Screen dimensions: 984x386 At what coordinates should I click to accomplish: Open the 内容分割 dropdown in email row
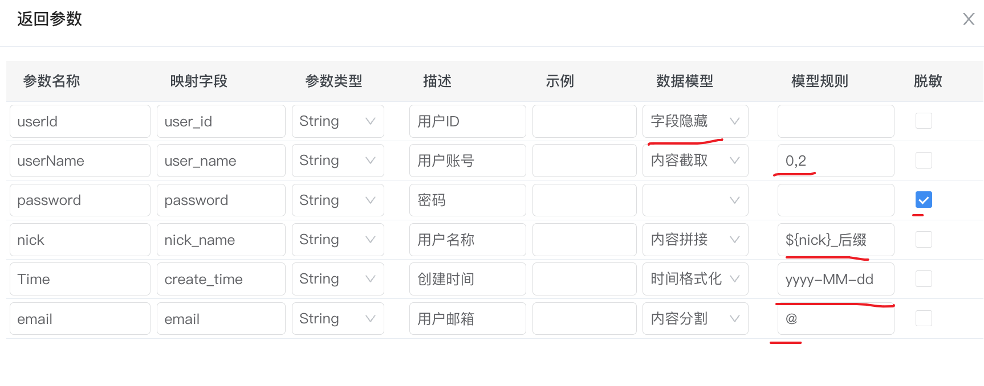pyautogui.click(x=695, y=319)
